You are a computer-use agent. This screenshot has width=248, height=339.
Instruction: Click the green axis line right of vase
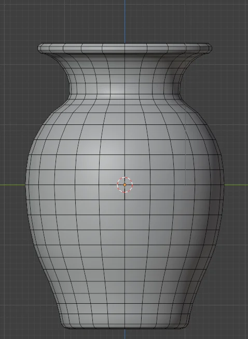236,185
